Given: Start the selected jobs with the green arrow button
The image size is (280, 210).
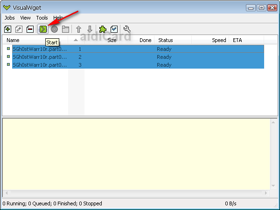Looking at the screenshot, I should (x=43, y=29).
